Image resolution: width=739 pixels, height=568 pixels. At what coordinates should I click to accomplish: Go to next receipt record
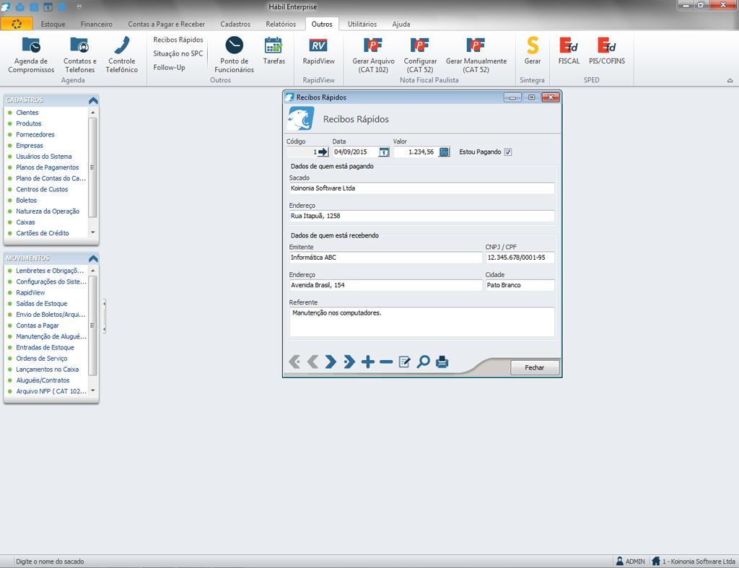click(x=331, y=362)
